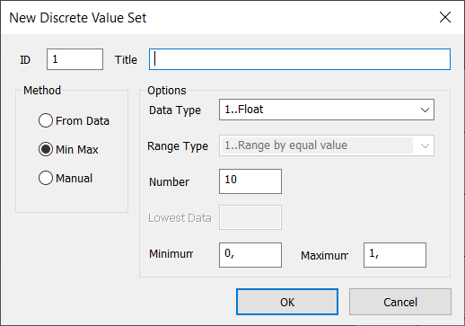The image size is (465, 326).
Task: Click the Minimum value field
Action: point(250,255)
